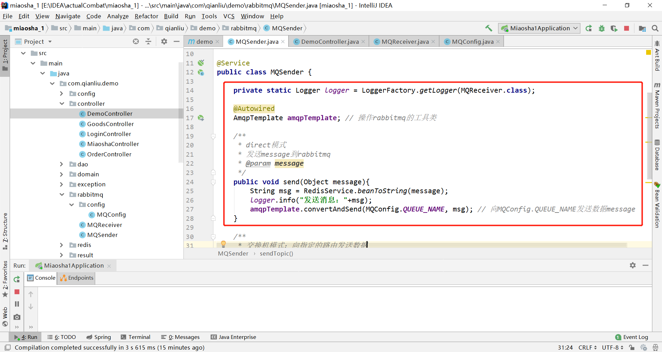Viewport: 662px width, 352px height.
Task: Open the VCS menu
Action: (x=229, y=16)
